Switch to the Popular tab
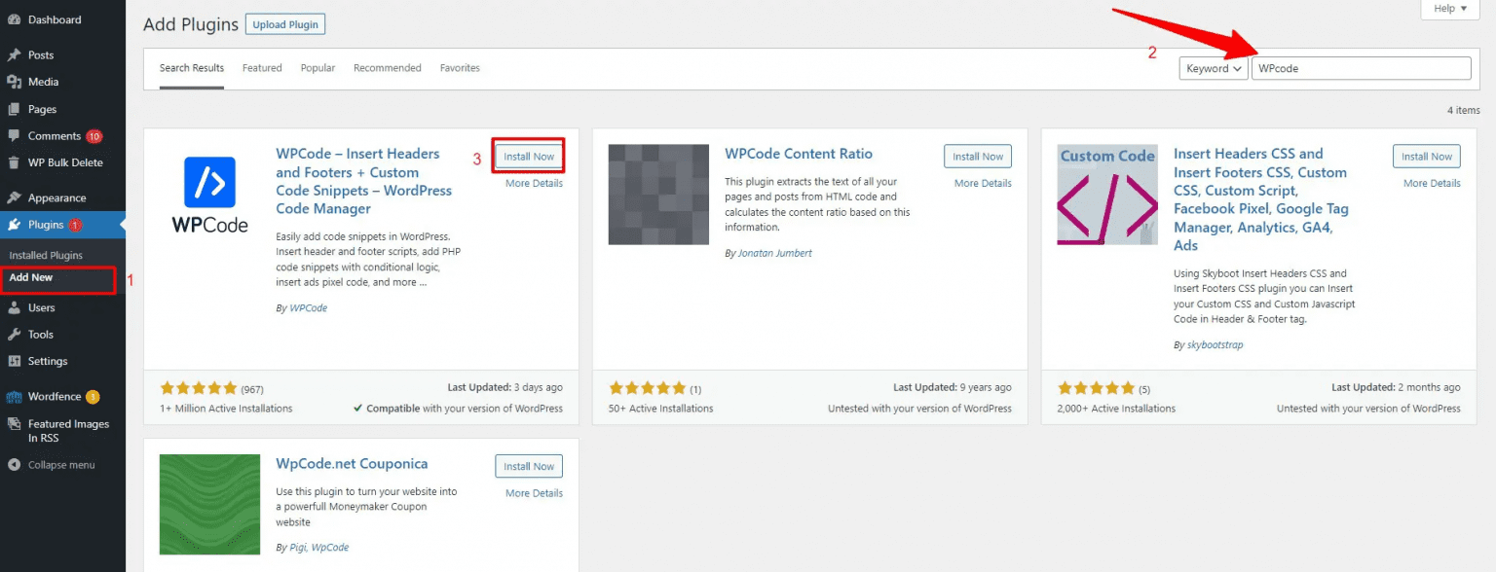 (x=318, y=68)
